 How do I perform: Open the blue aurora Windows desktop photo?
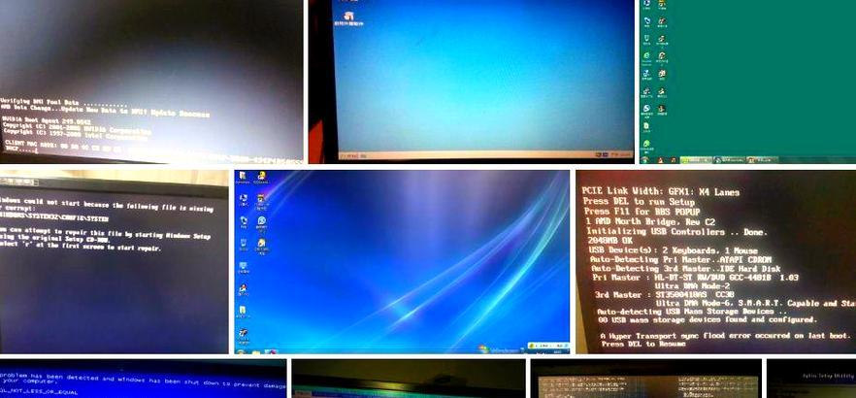[403, 261]
